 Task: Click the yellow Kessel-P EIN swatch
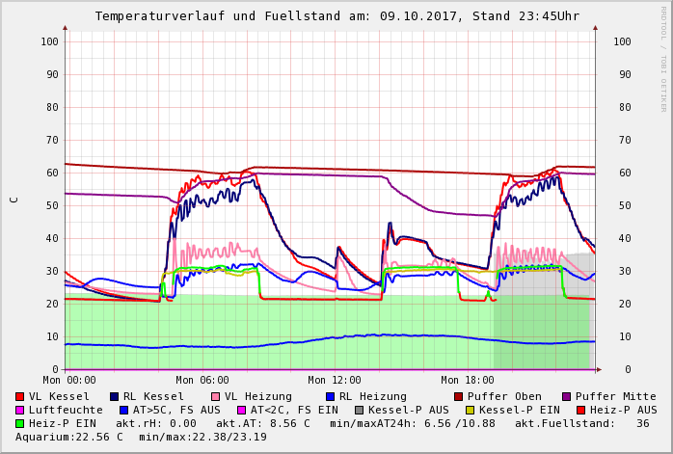(x=471, y=410)
